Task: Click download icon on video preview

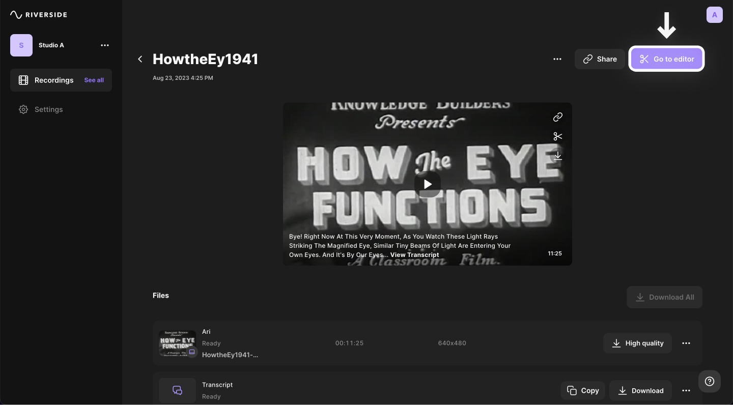Action: click(x=558, y=156)
